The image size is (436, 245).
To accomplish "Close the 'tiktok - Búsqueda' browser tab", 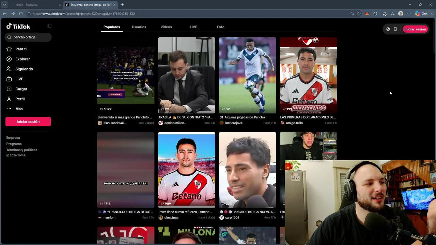I will pyautogui.click(x=60, y=5).
